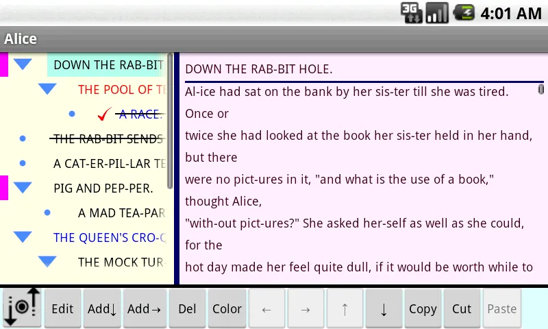This screenshot has width=548, height=329.
Task: Click the magenta marker beside PIG AND PEP-PER
Action: (x=4, y=188)
